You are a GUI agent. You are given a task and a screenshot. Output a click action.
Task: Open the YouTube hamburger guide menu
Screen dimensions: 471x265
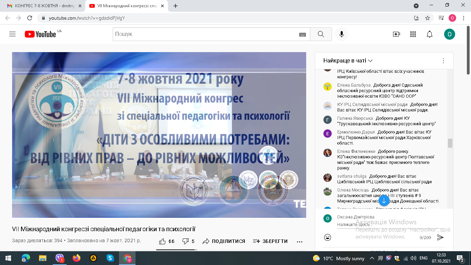point(12,34)
